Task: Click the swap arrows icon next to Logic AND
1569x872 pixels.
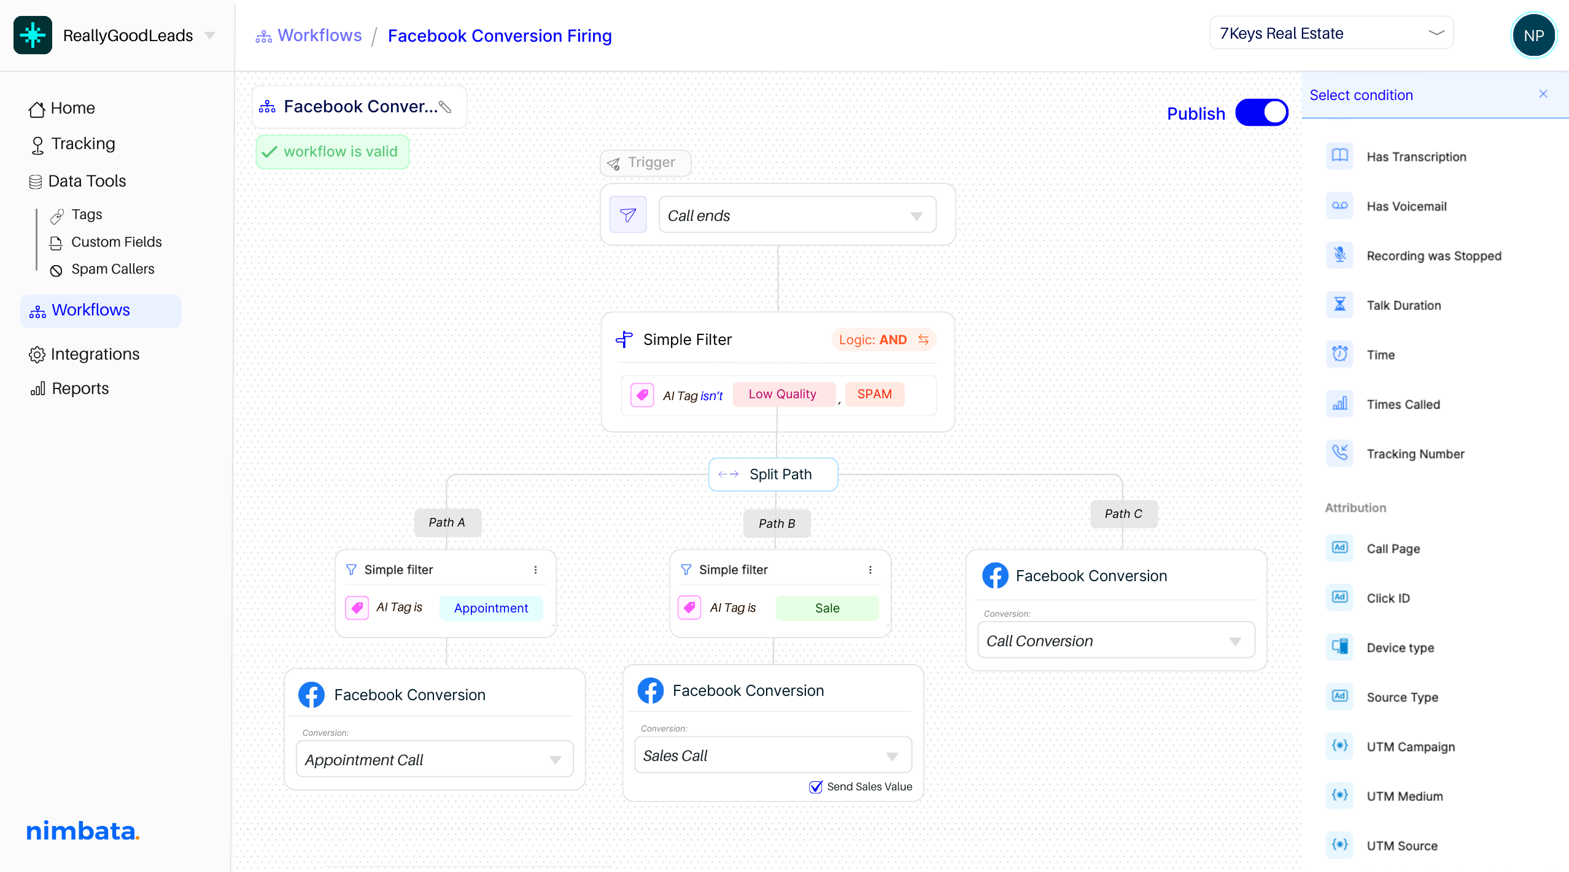Action: point(923,339)
